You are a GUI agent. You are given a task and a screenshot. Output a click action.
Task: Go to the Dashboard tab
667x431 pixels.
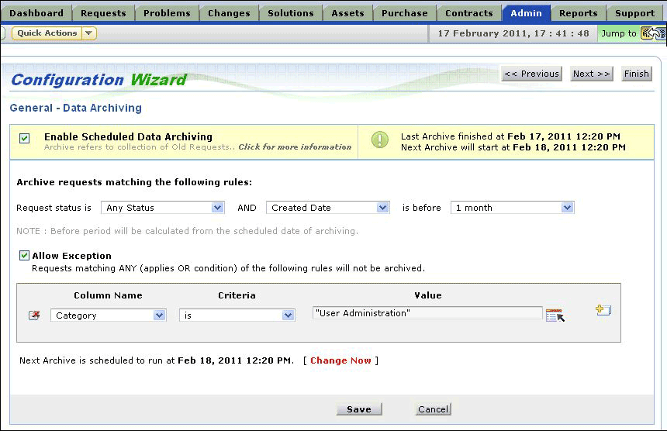(x=36, y=13)
